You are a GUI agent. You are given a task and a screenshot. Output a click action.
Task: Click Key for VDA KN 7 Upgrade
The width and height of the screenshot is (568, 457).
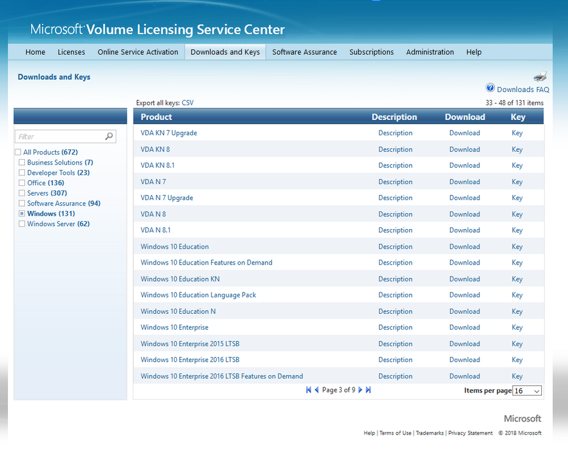pos(517,133)
